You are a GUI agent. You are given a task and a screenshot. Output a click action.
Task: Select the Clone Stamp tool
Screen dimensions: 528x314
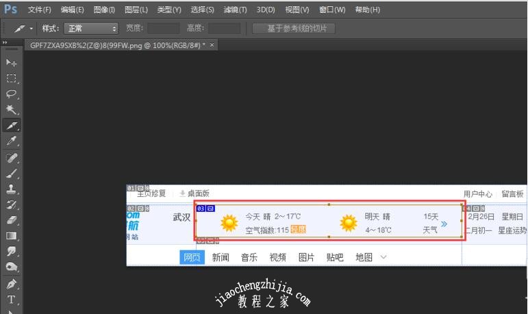[11, 189]
